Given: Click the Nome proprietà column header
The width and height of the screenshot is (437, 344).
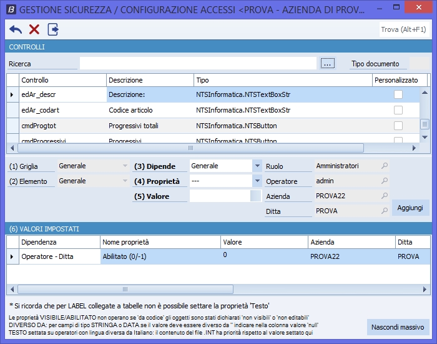Looking at the screenshot, I should point(159,241).
